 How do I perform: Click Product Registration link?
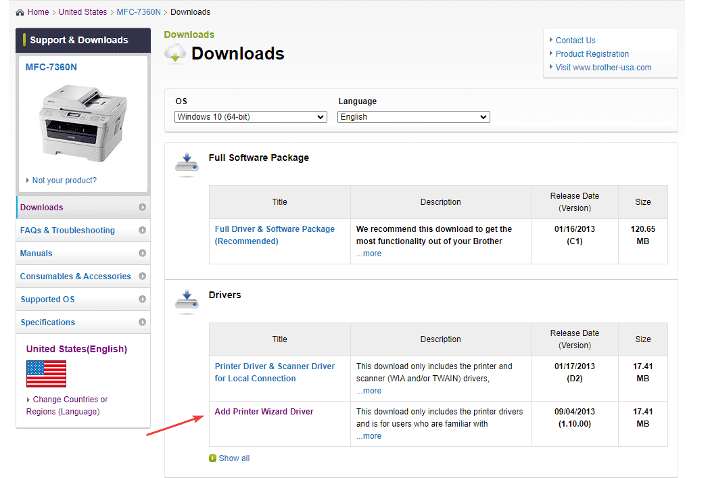[x=592, y=54]
